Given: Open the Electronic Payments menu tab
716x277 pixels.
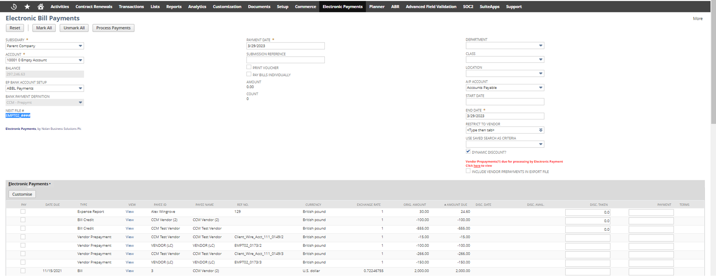Looking at the screenshot, I should pos(342,7).
